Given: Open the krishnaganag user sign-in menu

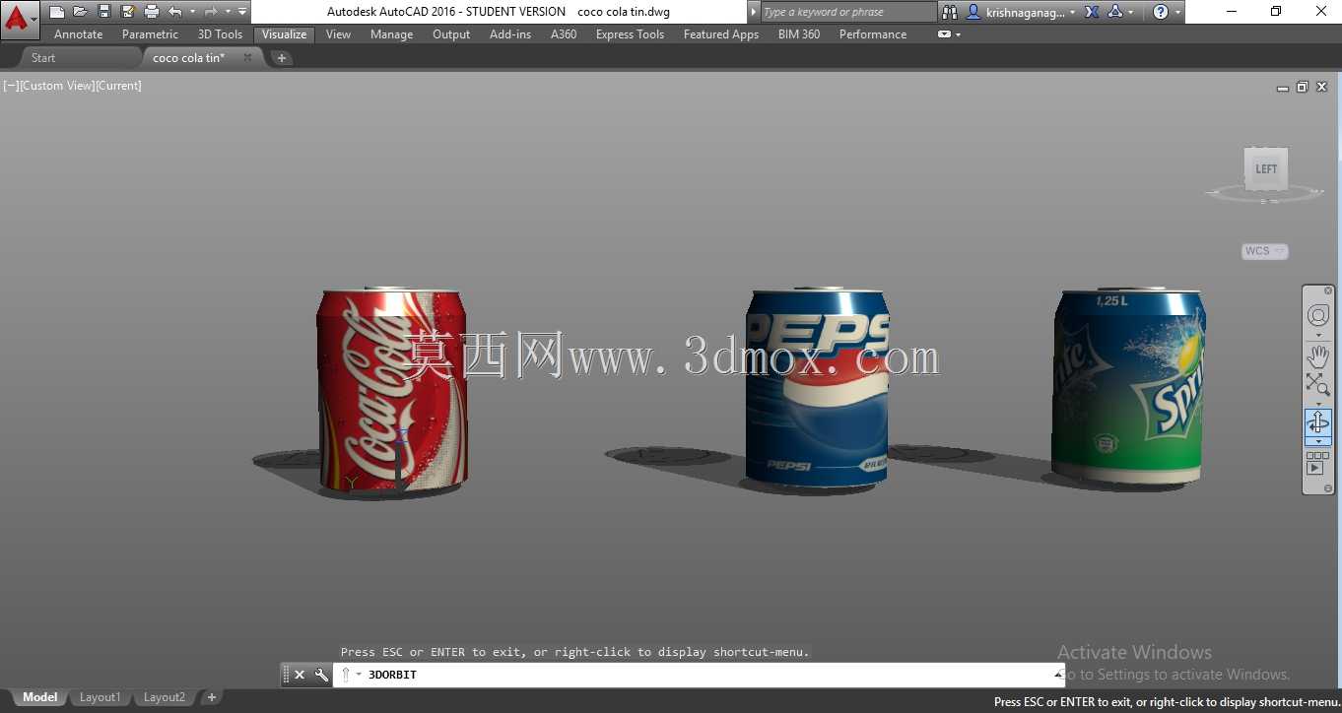Looking at the screenshot, I should point(1021,12).
